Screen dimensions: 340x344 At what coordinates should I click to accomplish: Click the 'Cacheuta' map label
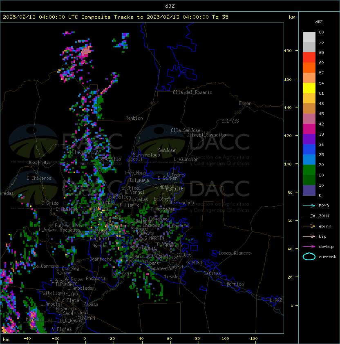point(70,230)
